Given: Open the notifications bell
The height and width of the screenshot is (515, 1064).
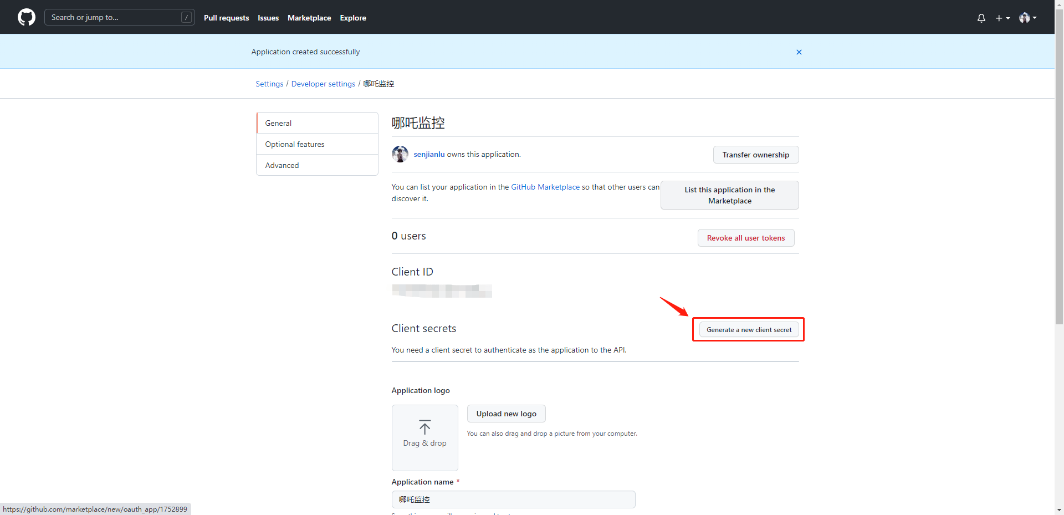Looking at the screenshot, I should (981, 18).
